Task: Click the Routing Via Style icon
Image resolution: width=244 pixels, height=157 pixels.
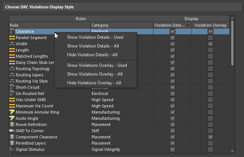Action: [x=12, y=81]
